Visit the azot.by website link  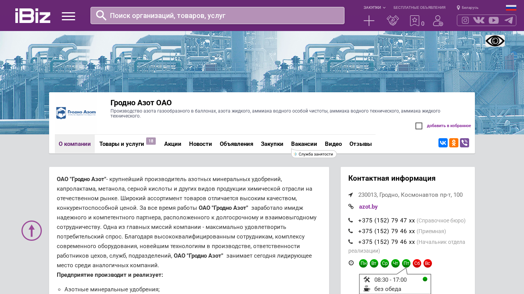pyautogui.click(x=368, y=207)
